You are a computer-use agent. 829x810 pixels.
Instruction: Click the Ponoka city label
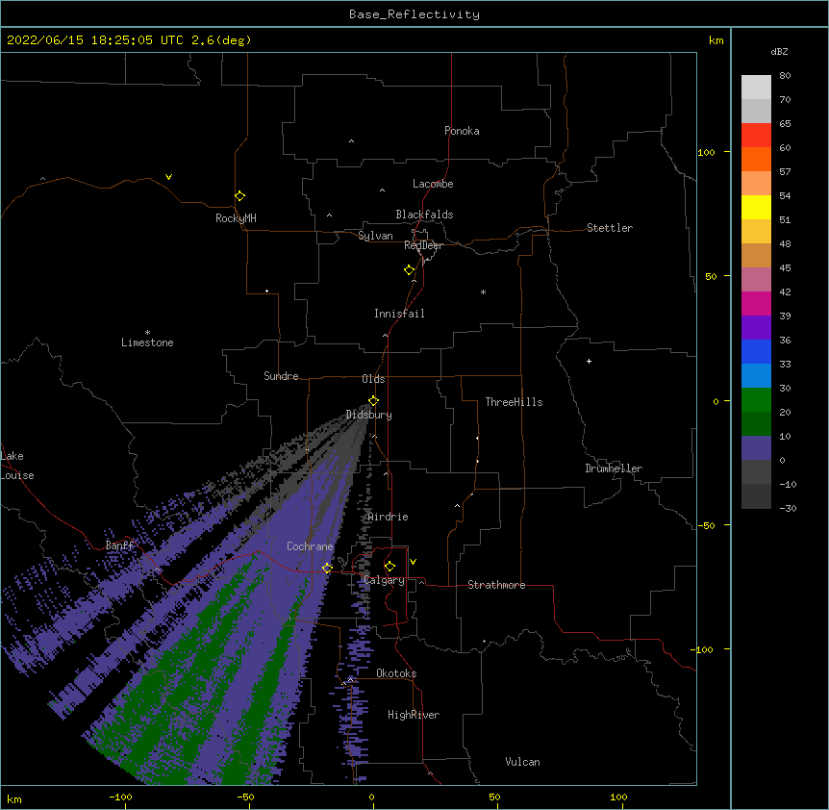point(462,131)
